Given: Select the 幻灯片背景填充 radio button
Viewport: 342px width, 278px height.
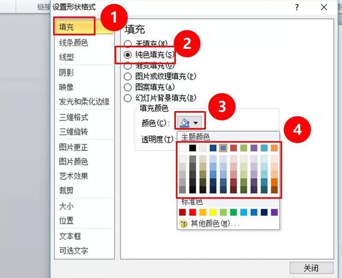Looking at the screenshot, I should 127,98.
